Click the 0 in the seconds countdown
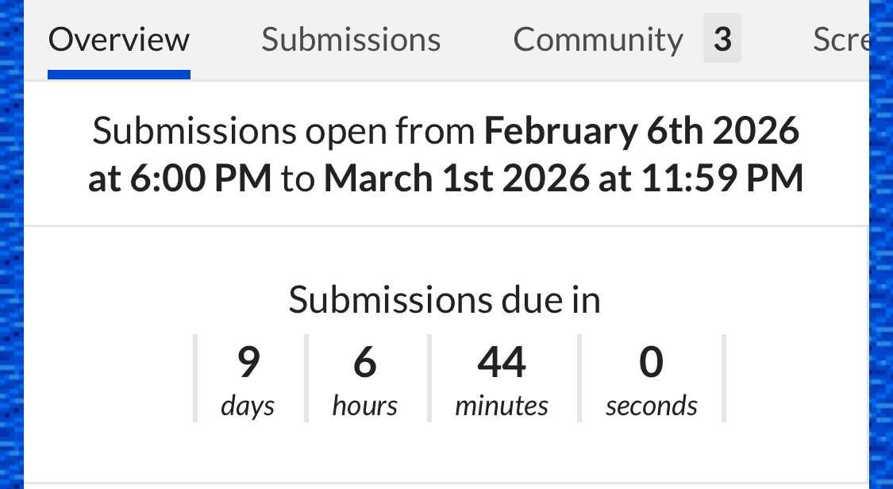 [651, 363]
